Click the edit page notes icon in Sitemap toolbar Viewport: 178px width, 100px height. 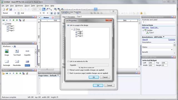tap(24, 20)
